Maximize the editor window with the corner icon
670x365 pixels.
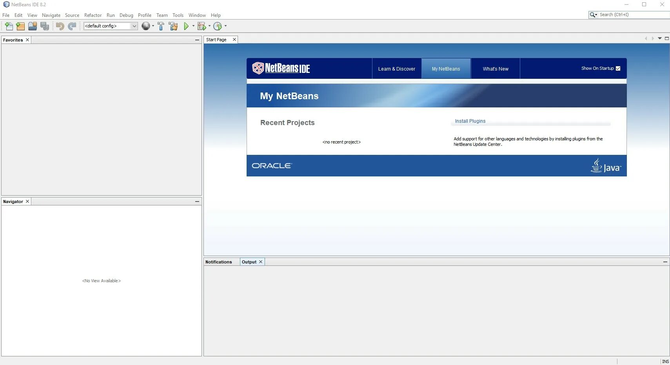point(667,38)
